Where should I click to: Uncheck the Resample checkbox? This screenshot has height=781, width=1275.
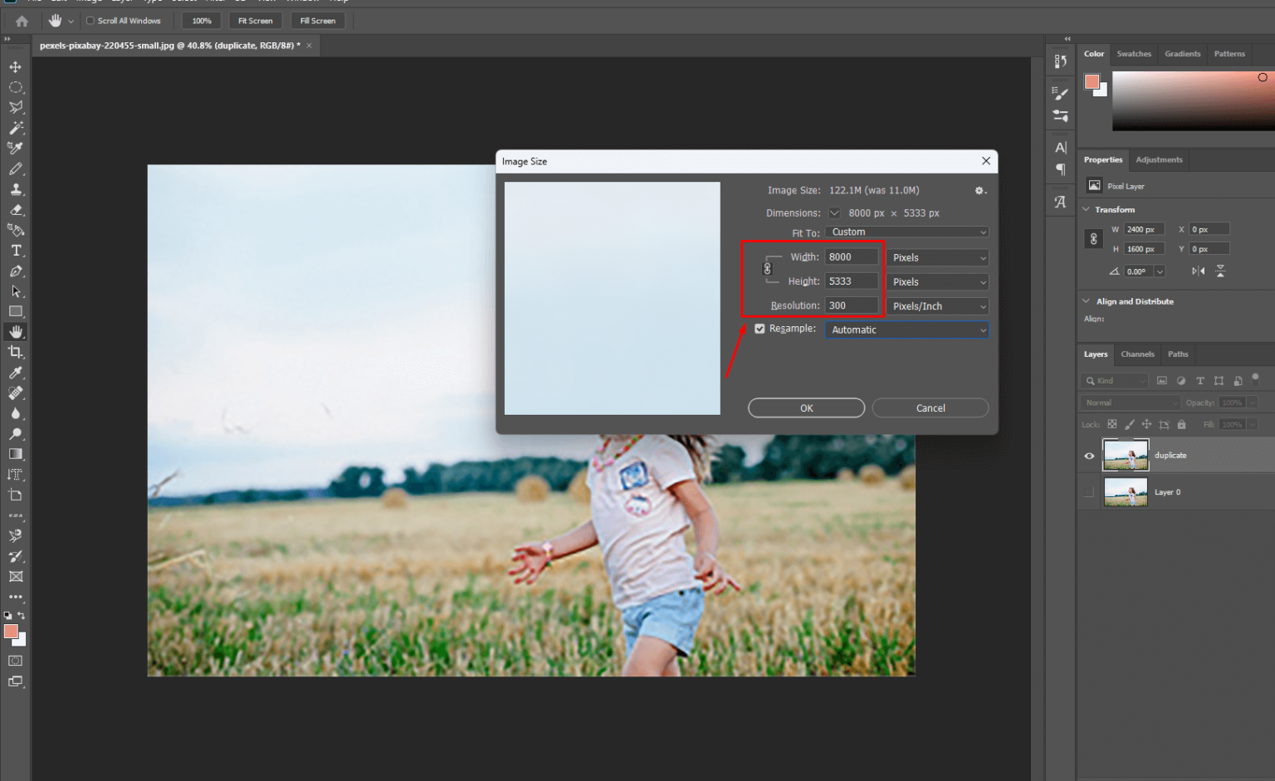pyautogui.click(x=760, y=329)
